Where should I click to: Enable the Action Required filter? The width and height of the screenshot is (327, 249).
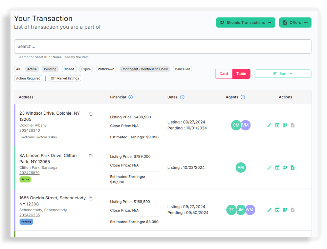click(28, 78)
